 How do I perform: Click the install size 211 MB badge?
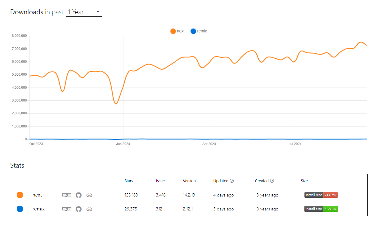coord(321,195)
